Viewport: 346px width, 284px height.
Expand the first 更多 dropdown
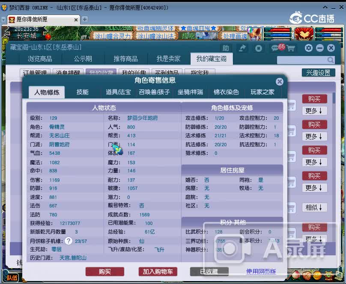(x=314, y=111)
